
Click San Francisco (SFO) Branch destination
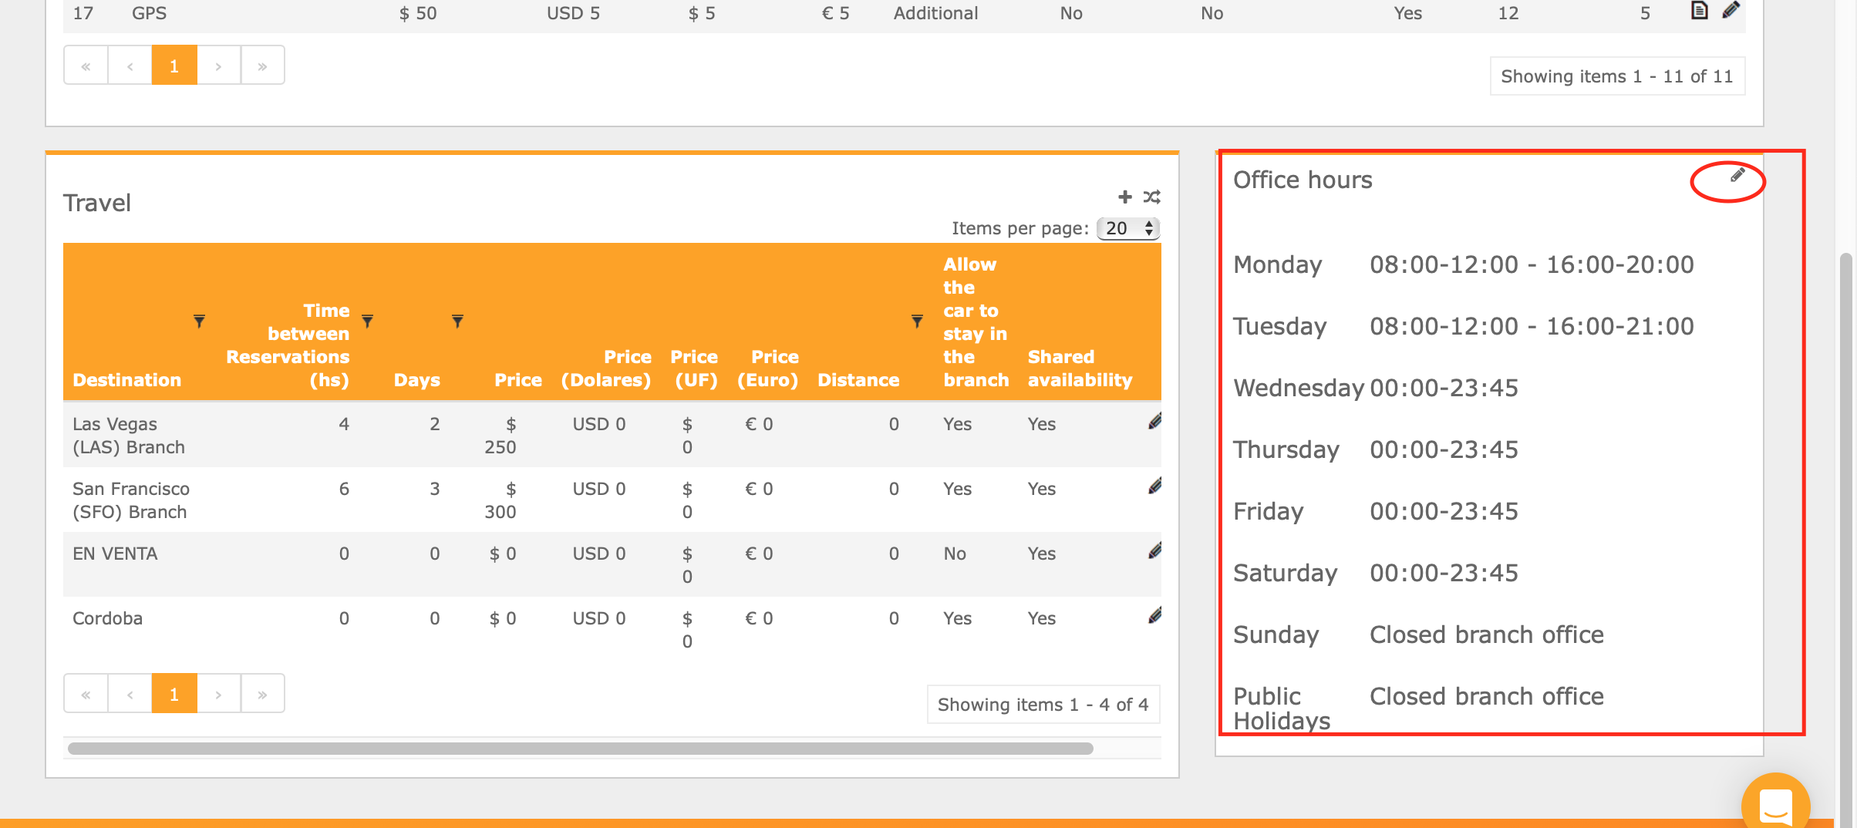click(x=131, y=500)
